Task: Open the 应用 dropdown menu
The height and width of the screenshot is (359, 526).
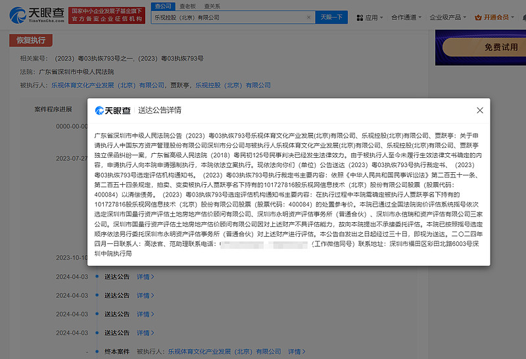Action: click(370, 18)
